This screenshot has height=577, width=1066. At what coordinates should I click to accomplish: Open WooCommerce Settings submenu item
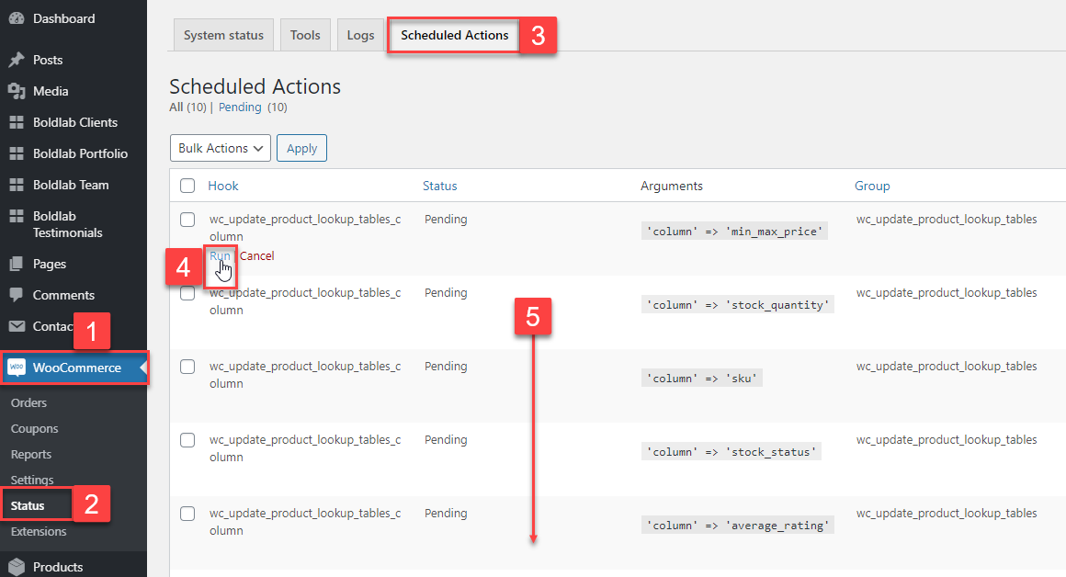click(x=32, y=480)
